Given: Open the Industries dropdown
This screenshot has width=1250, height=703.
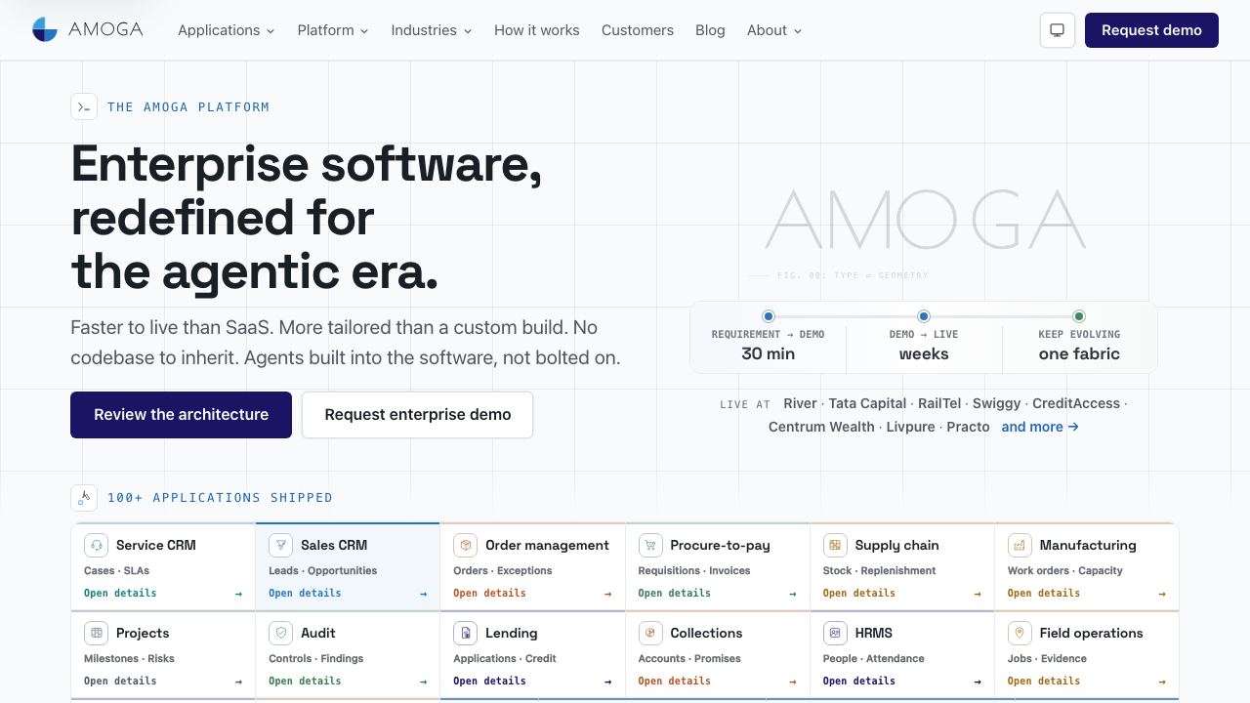Looking at the screenshot, I should click(431, 30).
